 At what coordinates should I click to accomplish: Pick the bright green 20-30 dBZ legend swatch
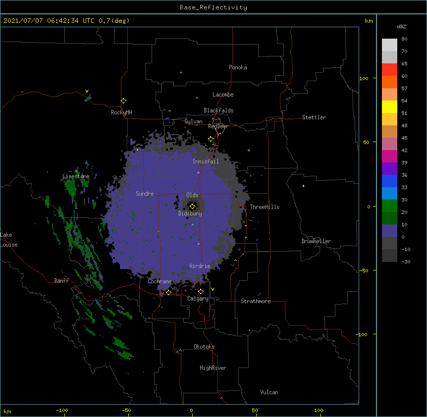[x=389, y=206]
